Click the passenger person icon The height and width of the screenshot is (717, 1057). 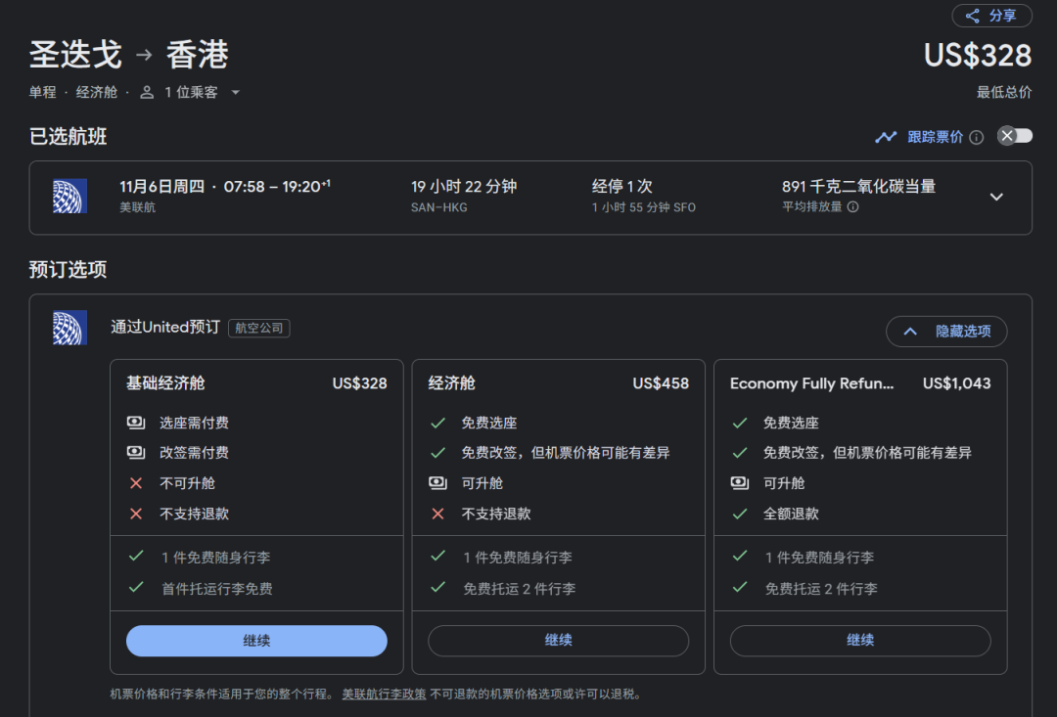147,92
